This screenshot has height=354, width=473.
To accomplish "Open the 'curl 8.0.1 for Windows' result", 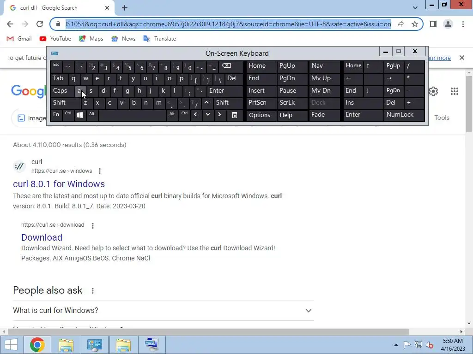I will [x=59, y=184].
